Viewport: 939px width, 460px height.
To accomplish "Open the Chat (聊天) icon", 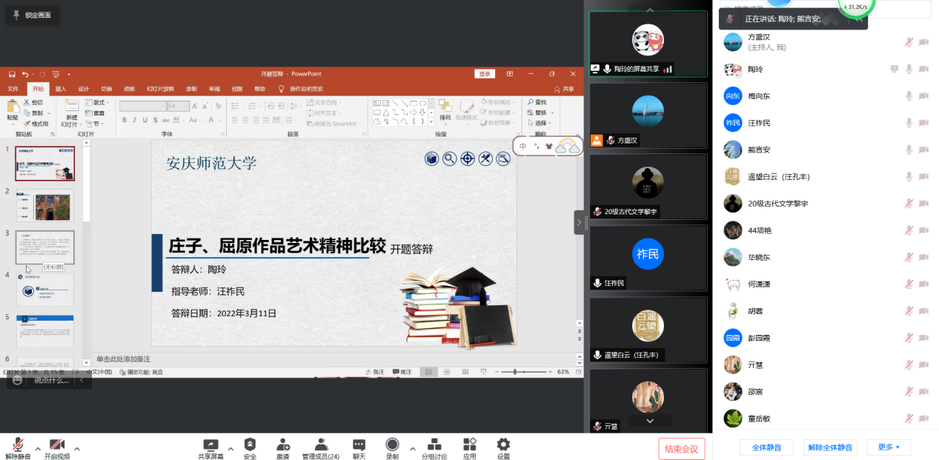I will point(359,444).
